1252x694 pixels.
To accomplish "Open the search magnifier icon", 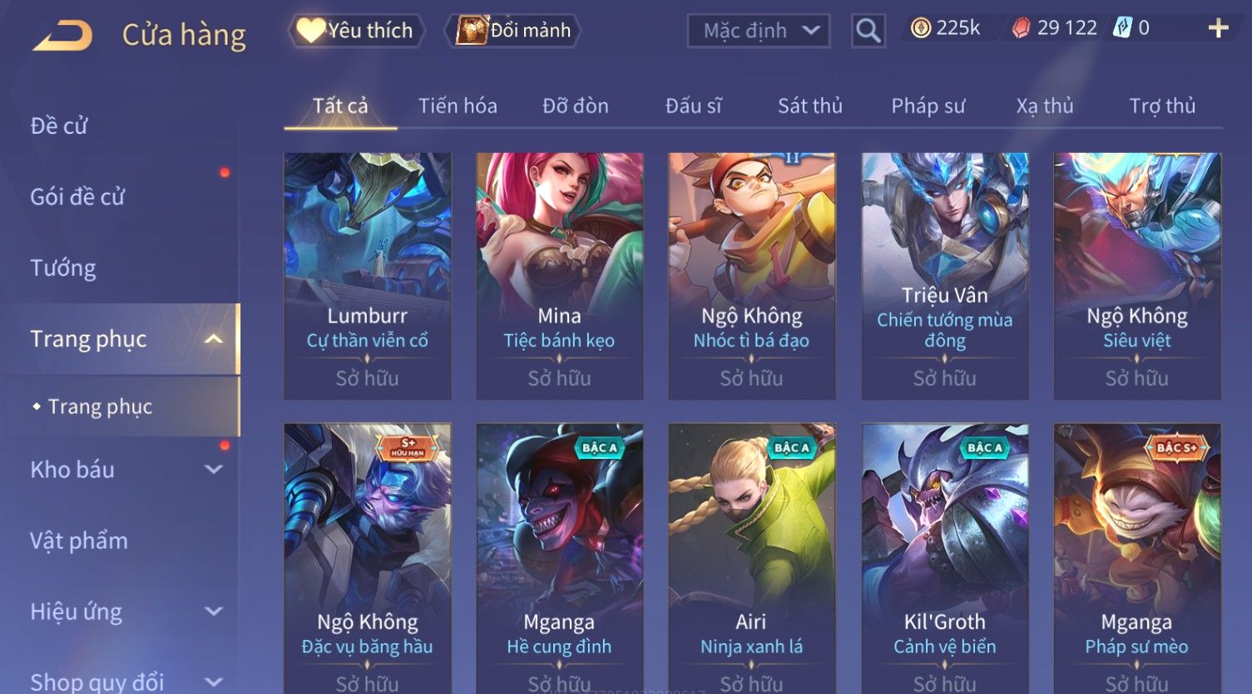I will pyautogui.click(x=868, y=31).
